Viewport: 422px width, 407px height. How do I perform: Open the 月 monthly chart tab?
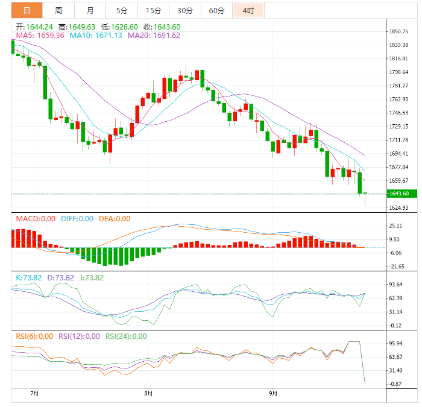[x=90, y=11]
